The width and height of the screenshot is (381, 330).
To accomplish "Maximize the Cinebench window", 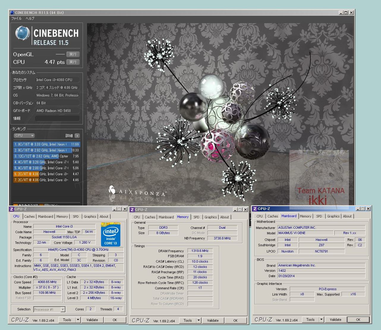I will coord(346,12).
